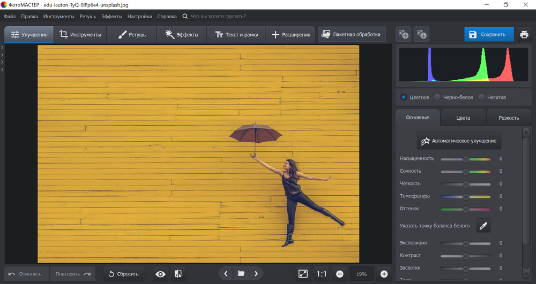Toggle the eye preview of original

click(x=160, y=274)
